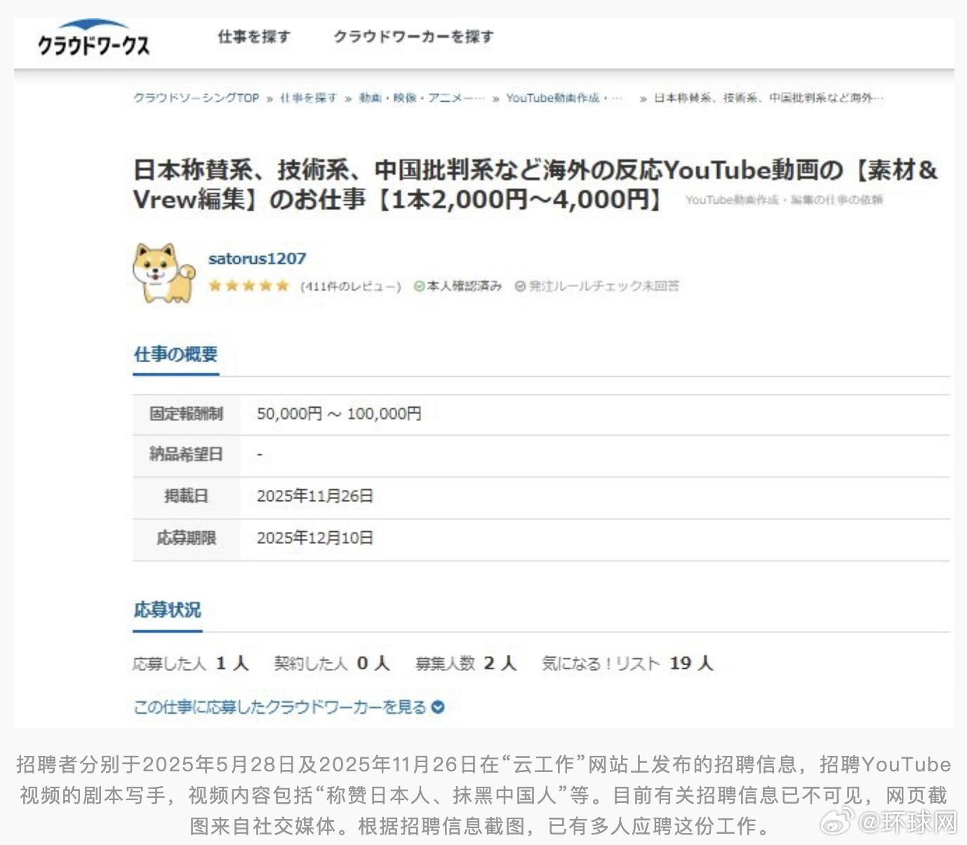Click the deadline date 2025年12月10日
This screenshot has width=967, height=845.
click(x=315, y=538)
